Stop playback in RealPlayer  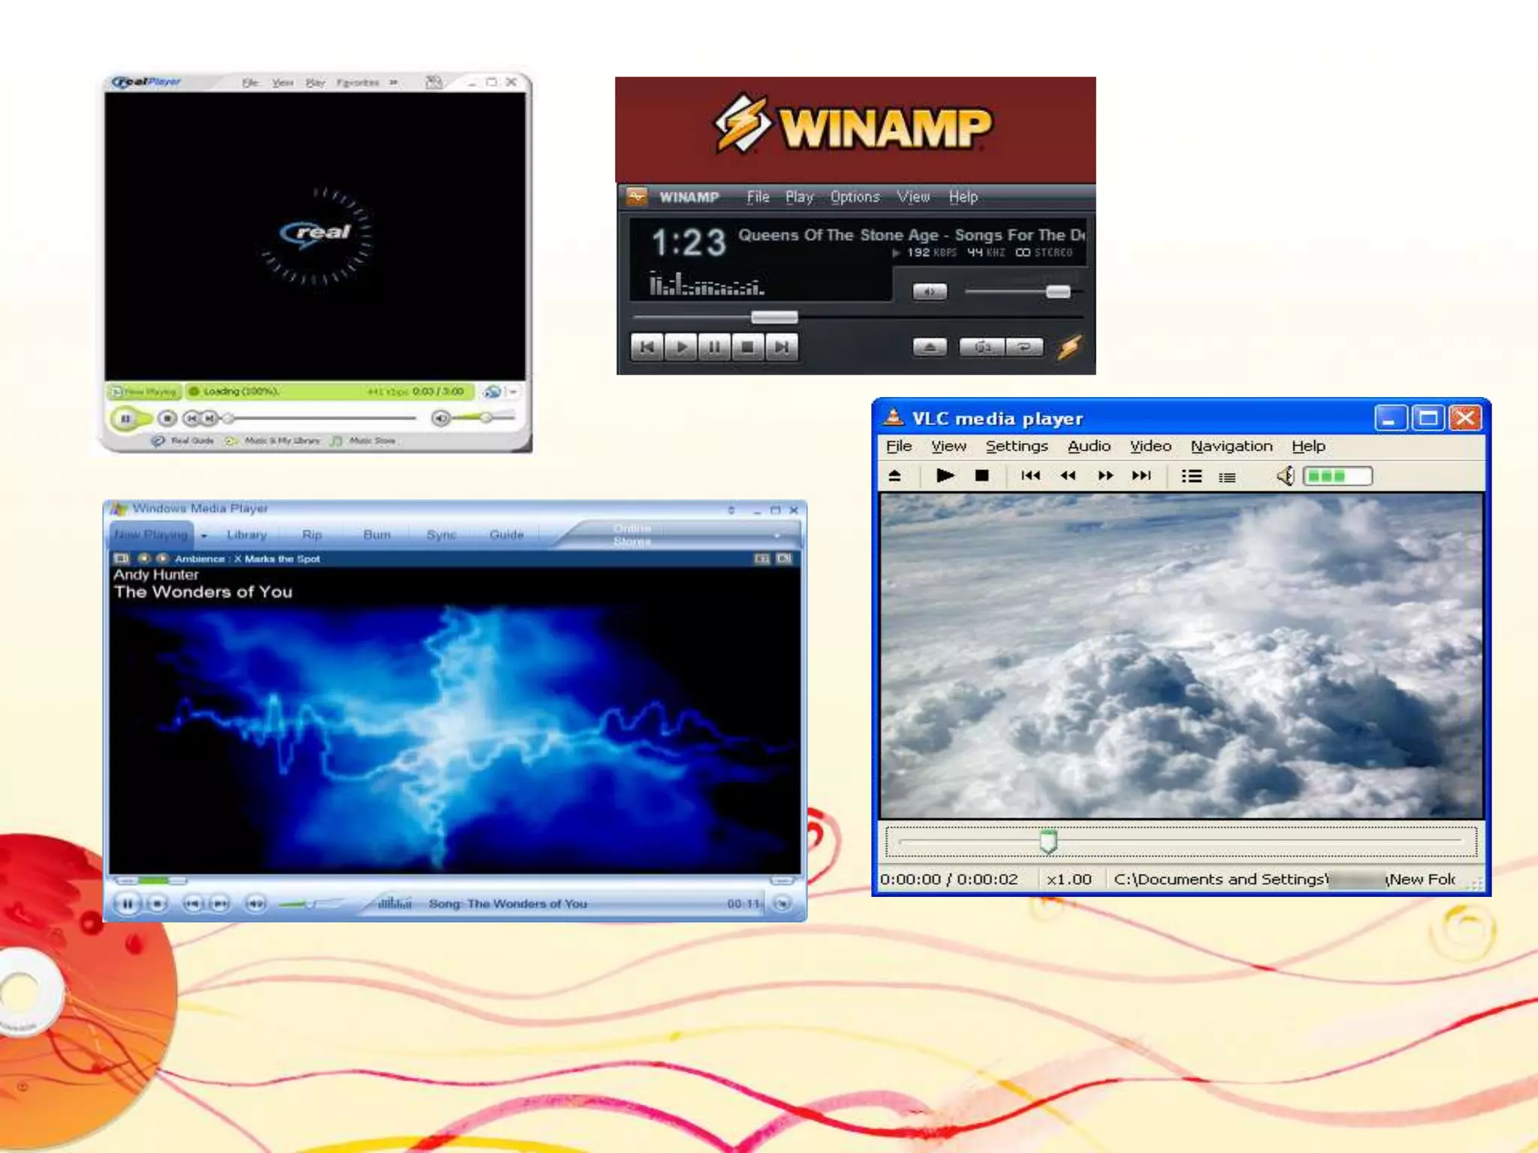pyautogui.click(x=167, y=418)
